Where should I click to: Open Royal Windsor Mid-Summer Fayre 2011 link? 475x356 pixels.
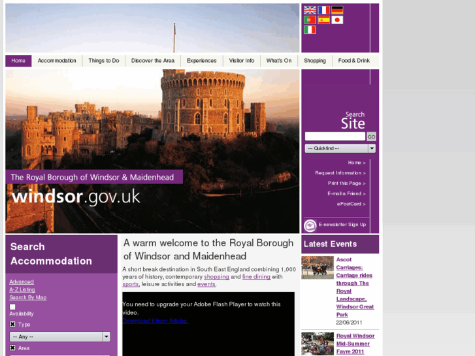(x=355, y=344)
